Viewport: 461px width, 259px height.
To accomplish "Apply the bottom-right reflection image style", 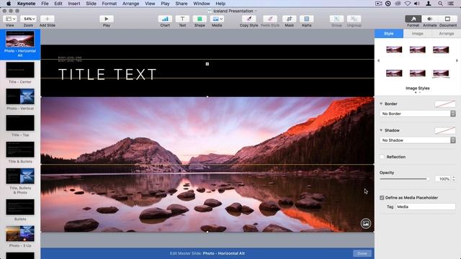I will (441, 73).
